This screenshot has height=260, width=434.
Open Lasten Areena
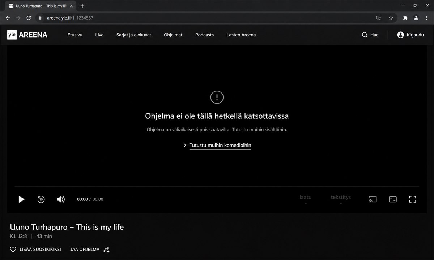241,35
